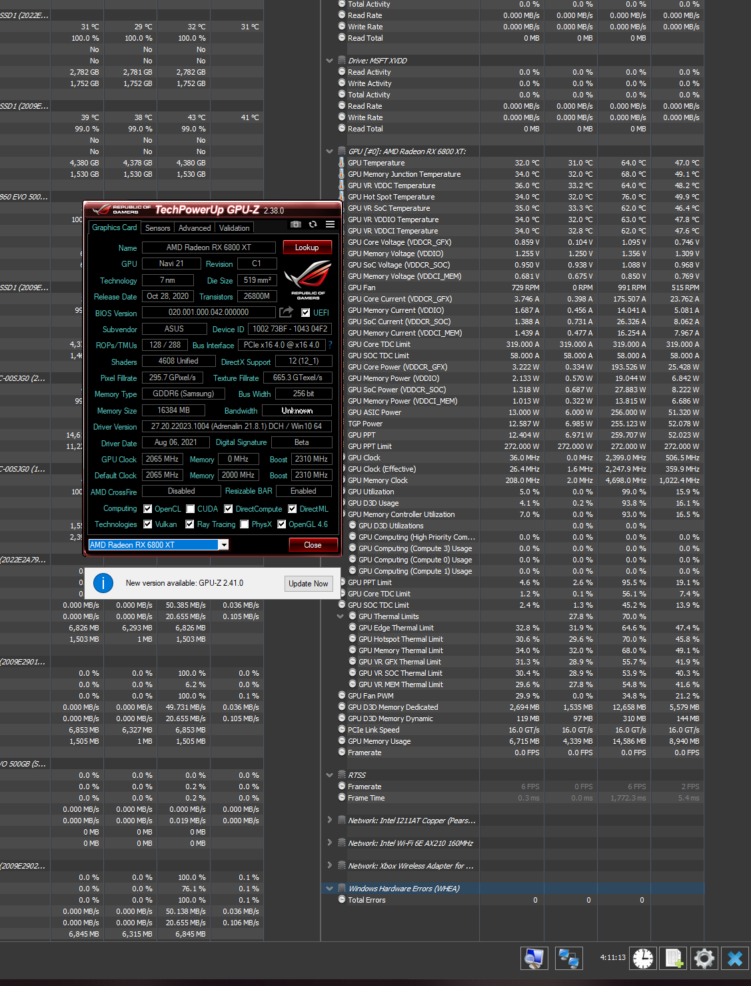This screenshot has height=986, width=751.
Task: Click the Update Now button
Action: [309, 583]
